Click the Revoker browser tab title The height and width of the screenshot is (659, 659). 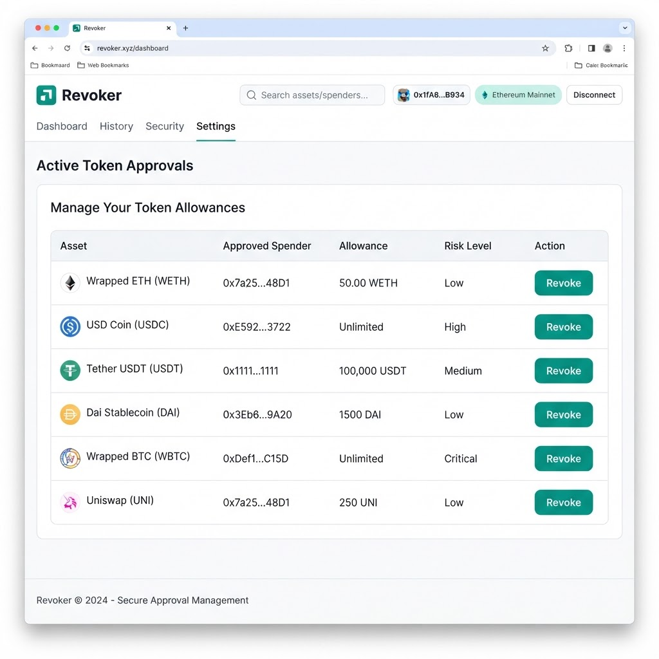[95, 28]
